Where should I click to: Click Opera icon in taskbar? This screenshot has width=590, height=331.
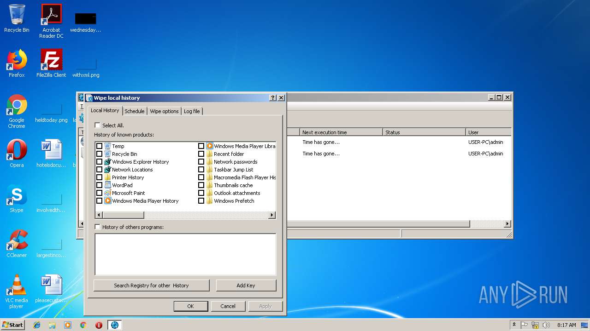point(99,325)
